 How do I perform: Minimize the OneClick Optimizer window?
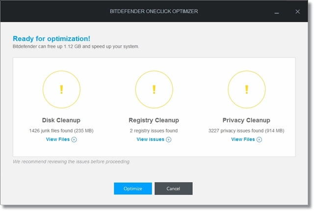[x=277, y=12]
